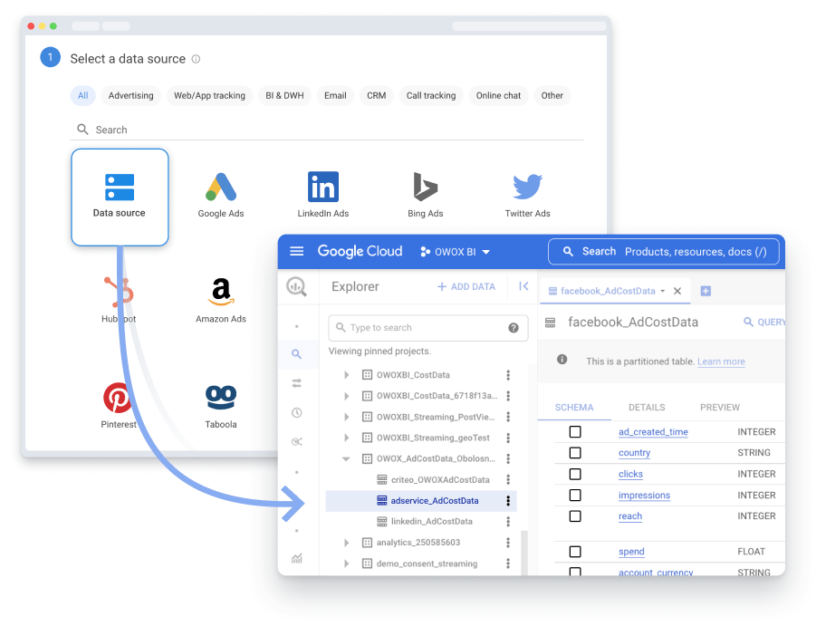Expand the OWOXBI_Streaming_PostVie dataset
The width and height of the screenshot is (816, 626).
pyautogui.click(x=347, y=417)
